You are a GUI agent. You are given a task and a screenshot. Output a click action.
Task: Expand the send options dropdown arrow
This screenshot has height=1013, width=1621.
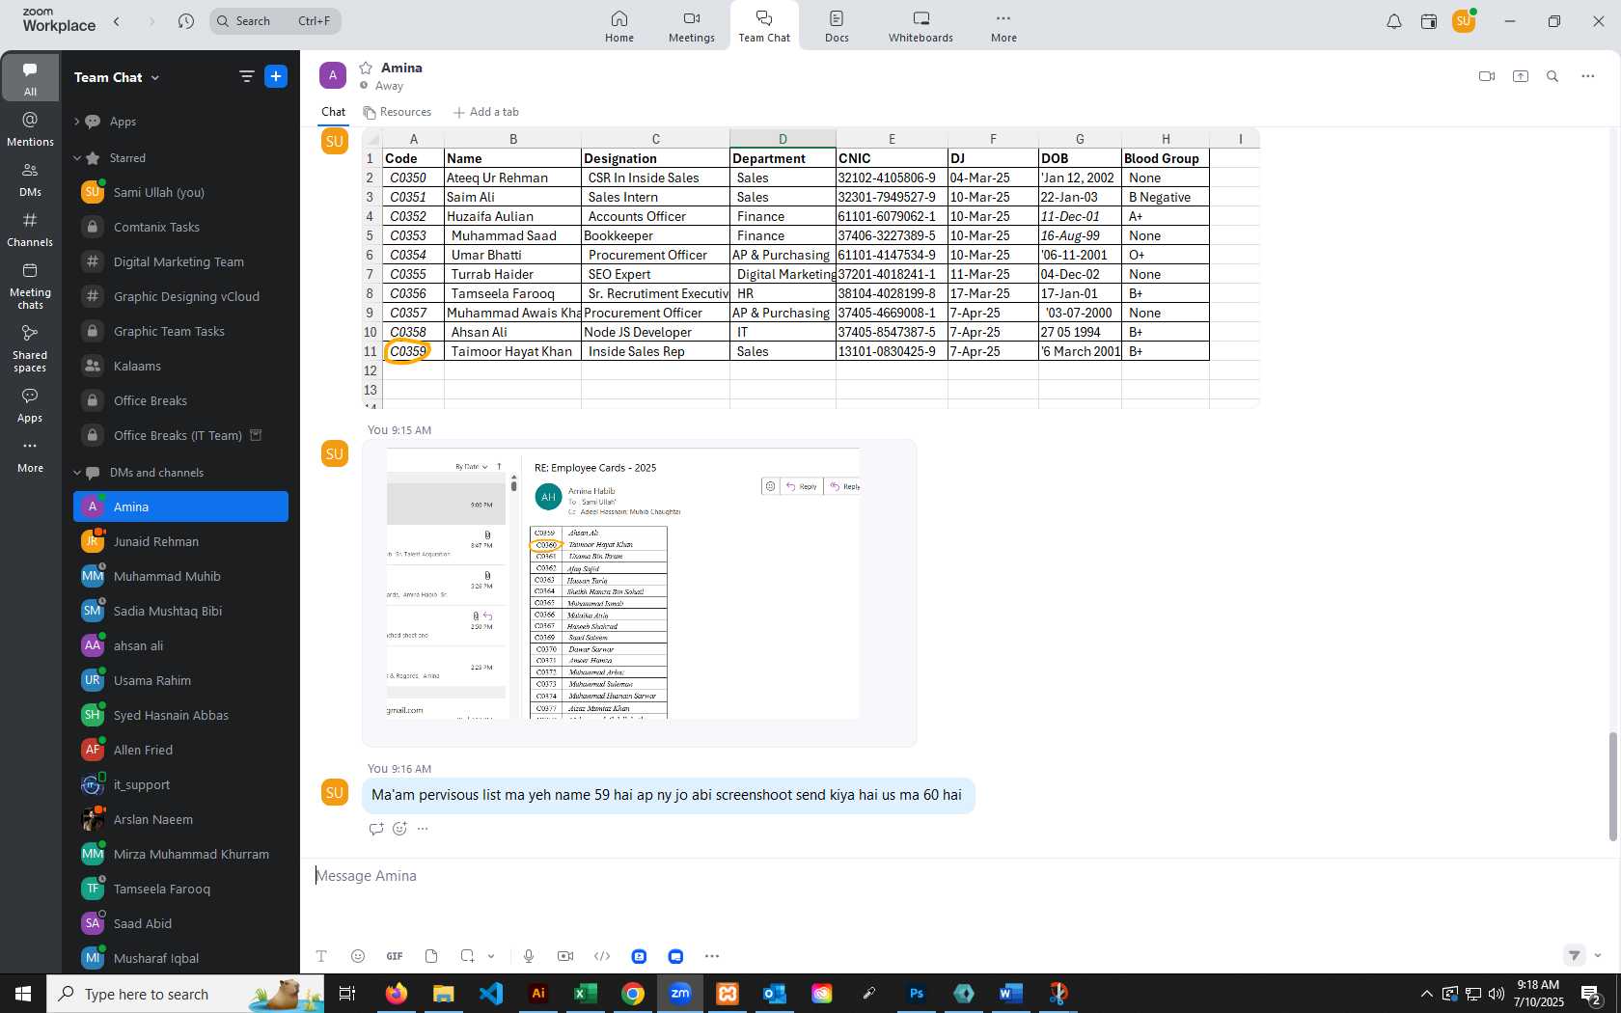[1598, 955]
